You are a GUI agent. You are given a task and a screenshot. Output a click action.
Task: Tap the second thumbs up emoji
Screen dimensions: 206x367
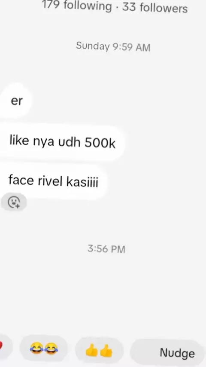tap(106, 350)
